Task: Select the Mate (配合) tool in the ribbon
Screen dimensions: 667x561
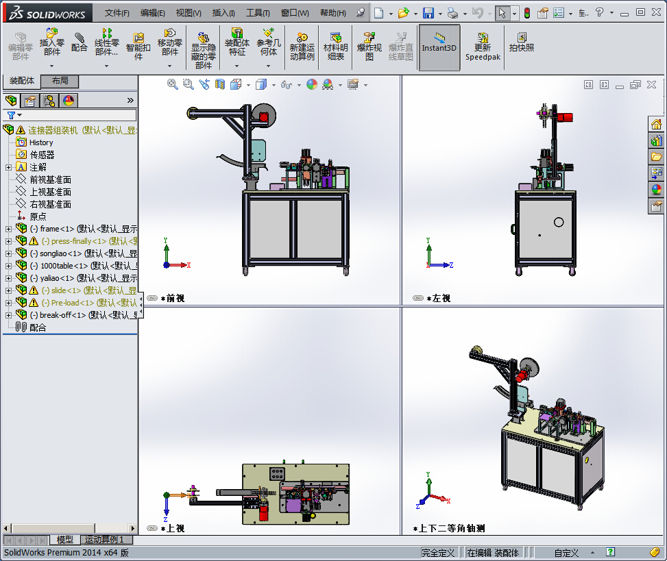Action: [x=79, y=42]
